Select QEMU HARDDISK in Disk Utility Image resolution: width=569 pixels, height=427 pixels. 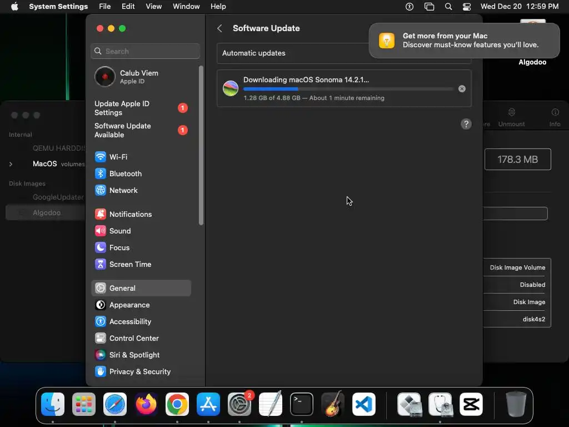[x=59, y=148]
